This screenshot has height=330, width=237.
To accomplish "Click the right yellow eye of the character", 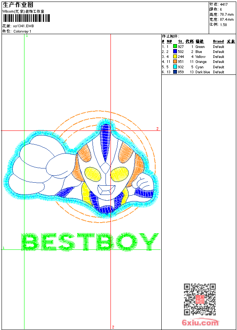I will (x=120, y=174).
